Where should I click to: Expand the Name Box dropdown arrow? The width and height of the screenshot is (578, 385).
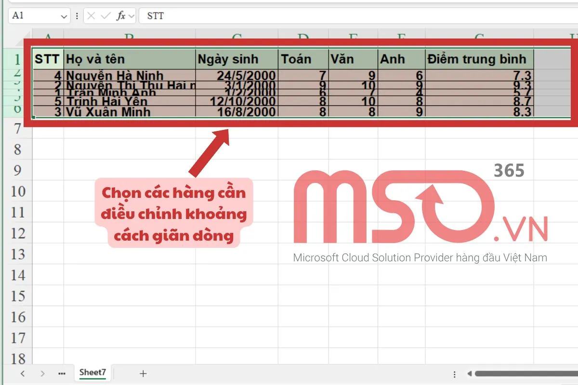[x=64, y=16]
